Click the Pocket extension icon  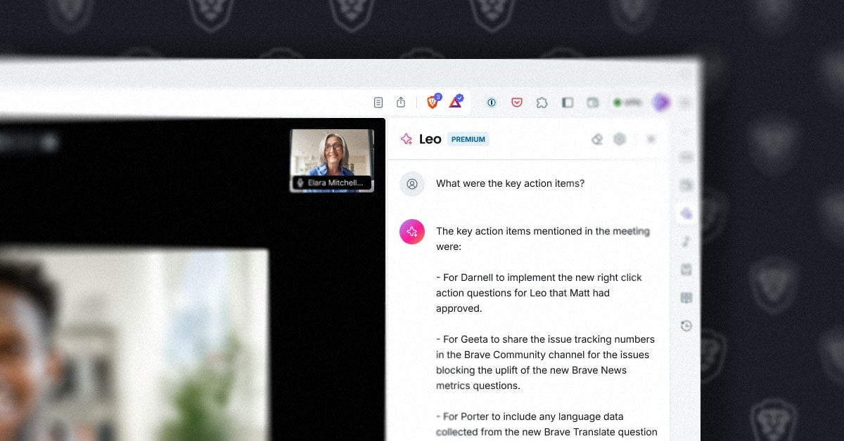pyautogui.click(x=517, y=103)
